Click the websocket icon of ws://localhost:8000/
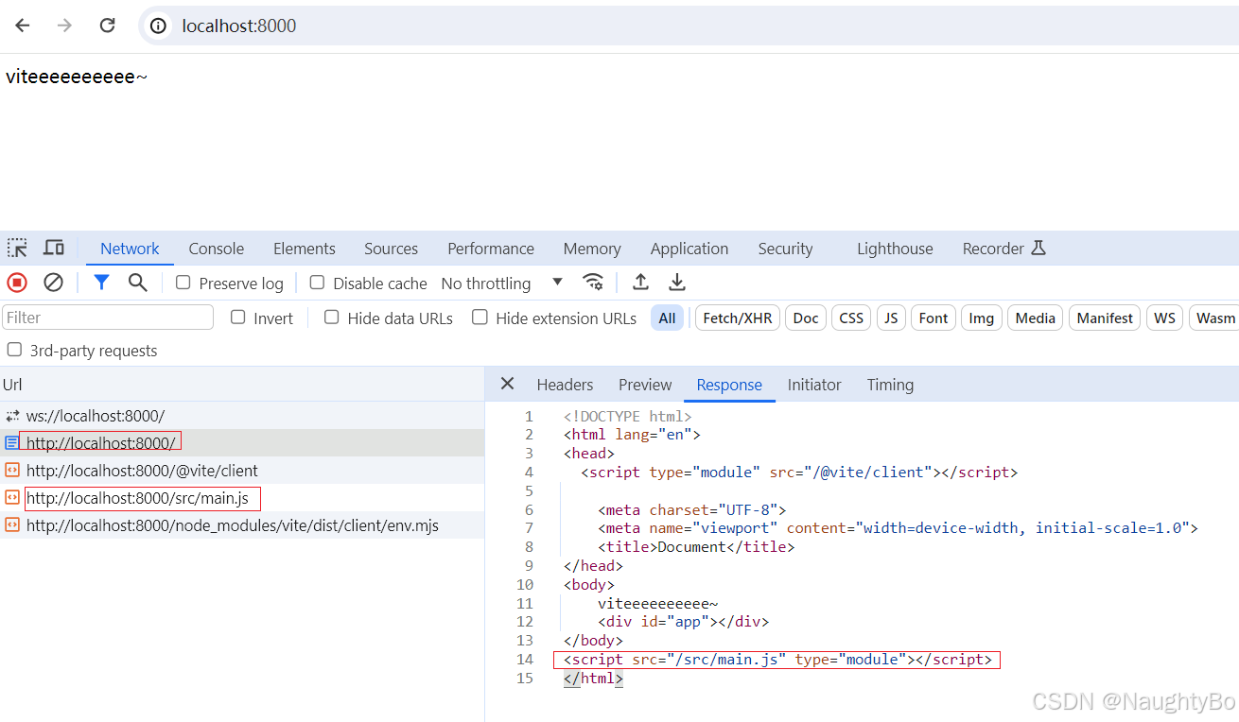Image resolution: width=1239 pixels, height=722 pixels. pos(12,416)
